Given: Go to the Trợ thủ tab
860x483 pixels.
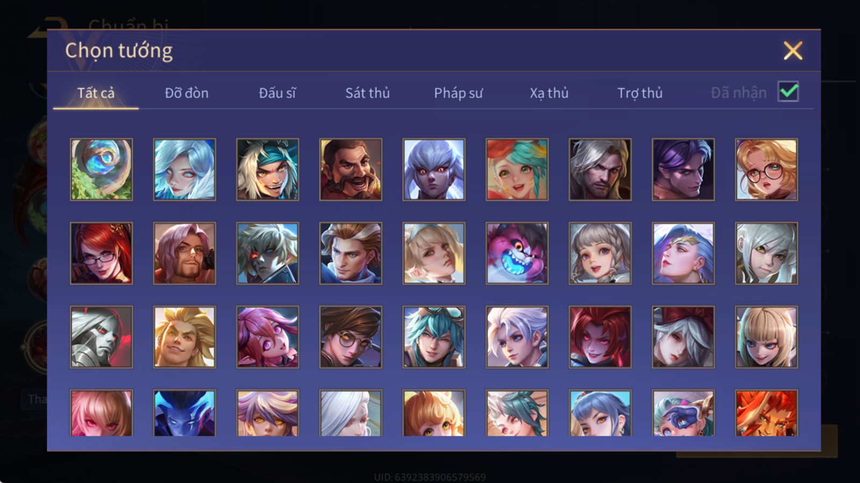Looking at the screenshot, I should (640, 93).
